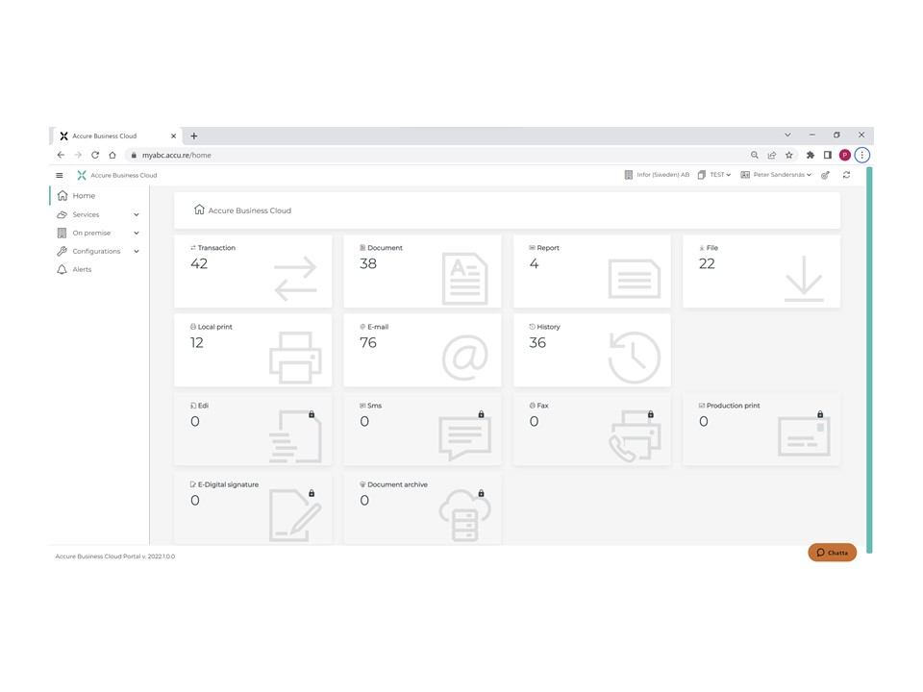923x692 pixels.
Task: Open the TEST environment dropdown
Action: pyautogui.click(x=717, y=175)
